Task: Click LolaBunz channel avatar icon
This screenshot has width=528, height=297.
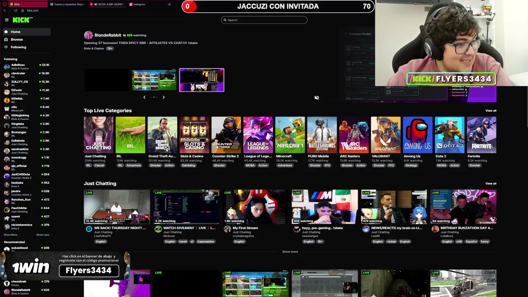Action: (x=435, y=229)
